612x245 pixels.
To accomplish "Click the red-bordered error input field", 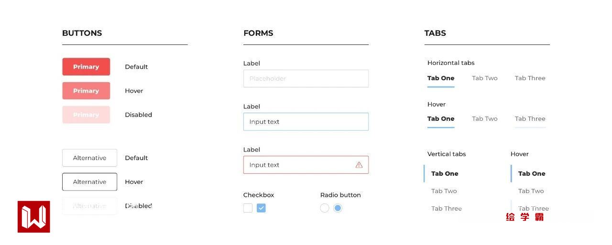I will 301,165.
